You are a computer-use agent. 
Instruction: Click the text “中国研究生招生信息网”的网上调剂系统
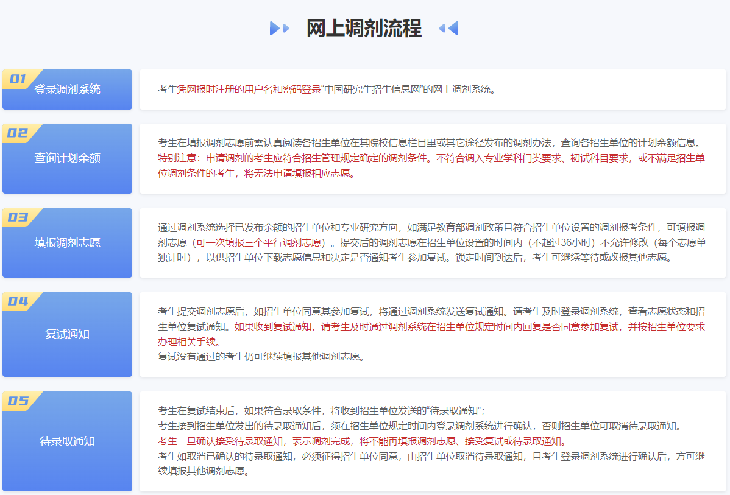click(x=408, y=90)
